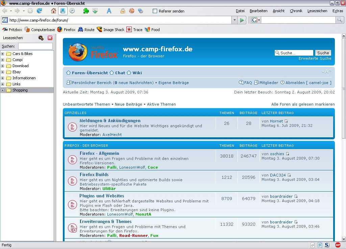Screen dimensions: 346x249
Task: Open the Firefox - Allgemein forum
Action: click(x=99, y=154)
